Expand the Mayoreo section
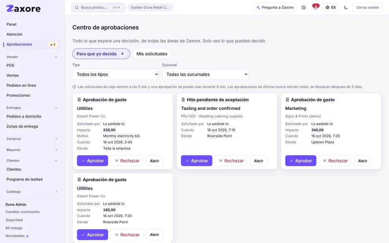The width and height of the screenshot is (389, 243). pos(32,150)
